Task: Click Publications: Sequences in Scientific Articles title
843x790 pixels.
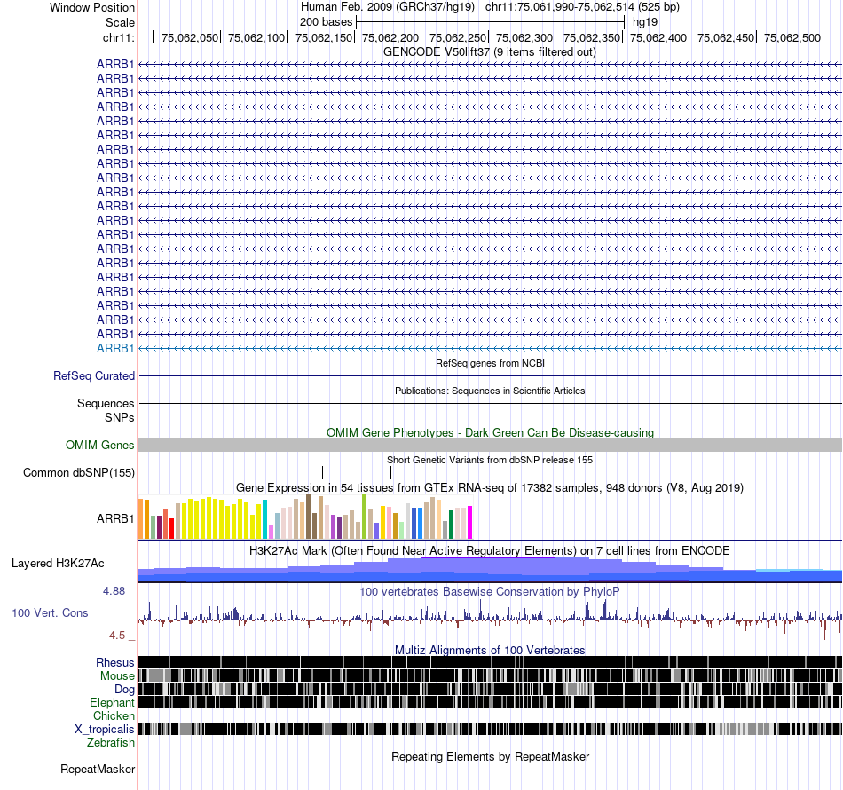Action: click(490, 391)
